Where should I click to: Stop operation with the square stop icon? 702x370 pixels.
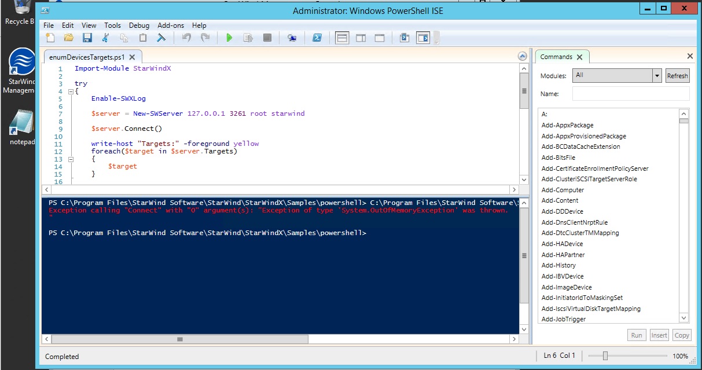click(x=267, y=38)
